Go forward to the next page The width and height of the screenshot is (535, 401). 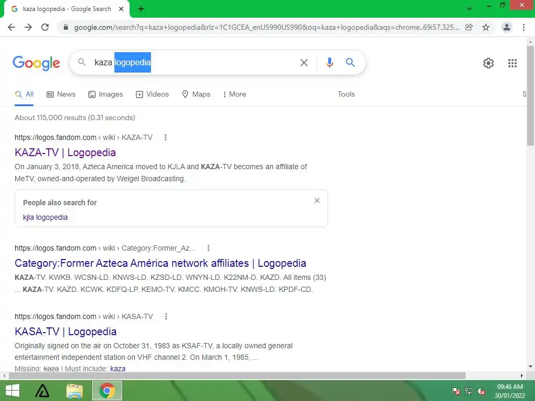(28, 27)
